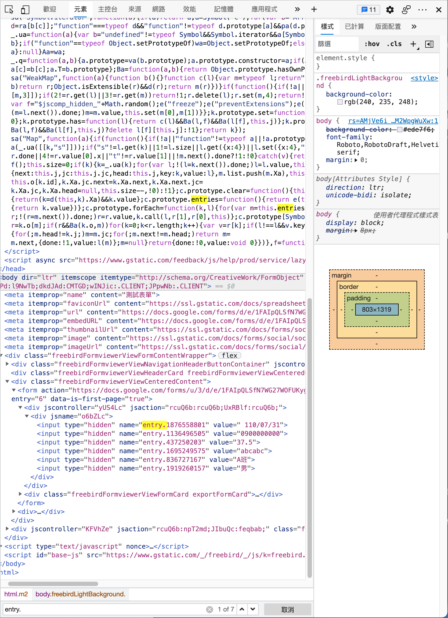This screenshot has width=448, height=618.
Task: Select the input entry.836727167 node
Action: pos(146,460)
